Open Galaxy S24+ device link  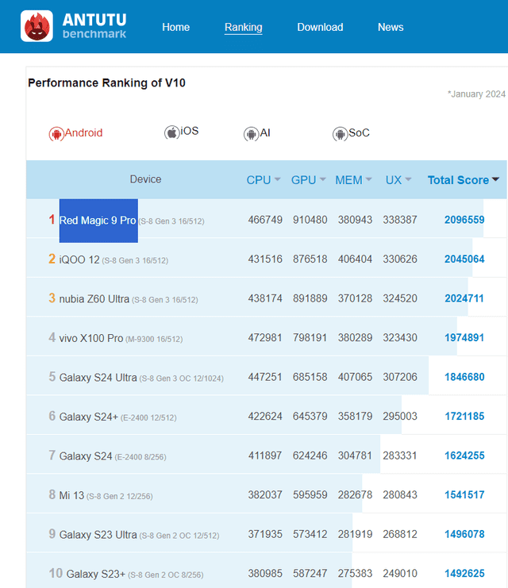pos(89,417)
